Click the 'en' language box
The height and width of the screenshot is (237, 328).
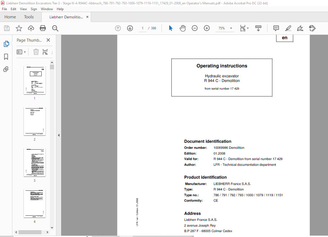point(285,38)
